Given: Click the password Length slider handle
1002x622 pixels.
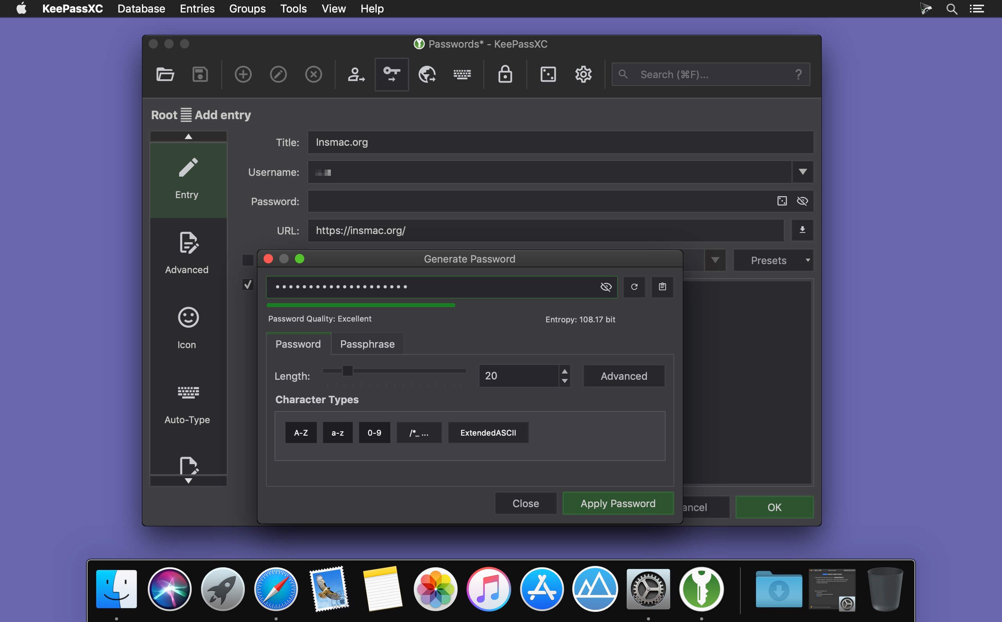Looking at the screenshot, I should point(347,371).
